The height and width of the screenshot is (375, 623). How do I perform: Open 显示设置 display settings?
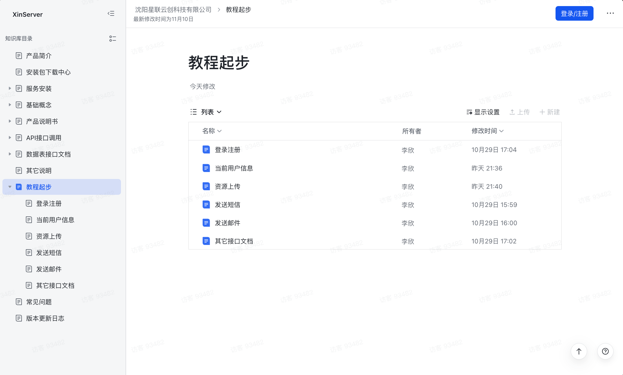(x=484, y=112)
